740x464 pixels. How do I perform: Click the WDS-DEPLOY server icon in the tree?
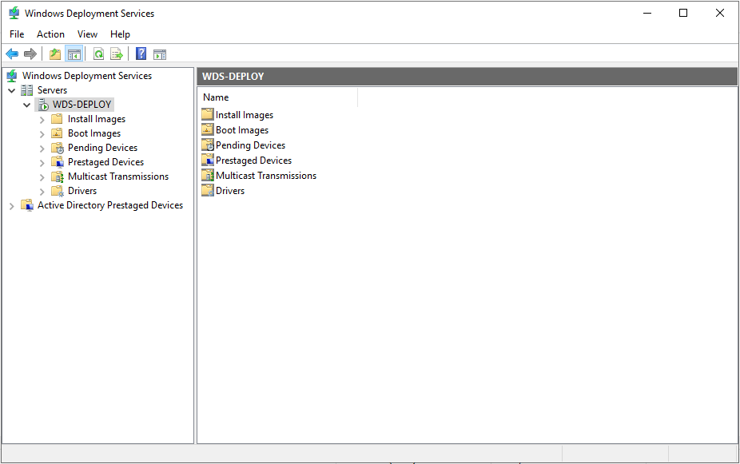(43, 105)
